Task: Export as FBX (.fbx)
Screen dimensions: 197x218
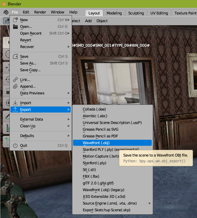Action: (x=113, y=176)
